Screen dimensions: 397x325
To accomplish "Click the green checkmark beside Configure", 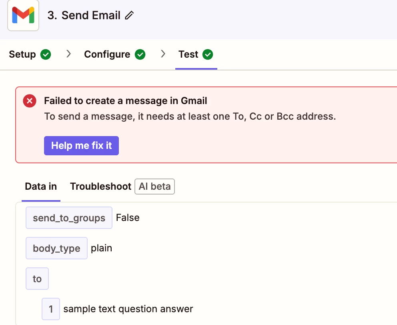I will pyautogui.click(x=140, y=54).
